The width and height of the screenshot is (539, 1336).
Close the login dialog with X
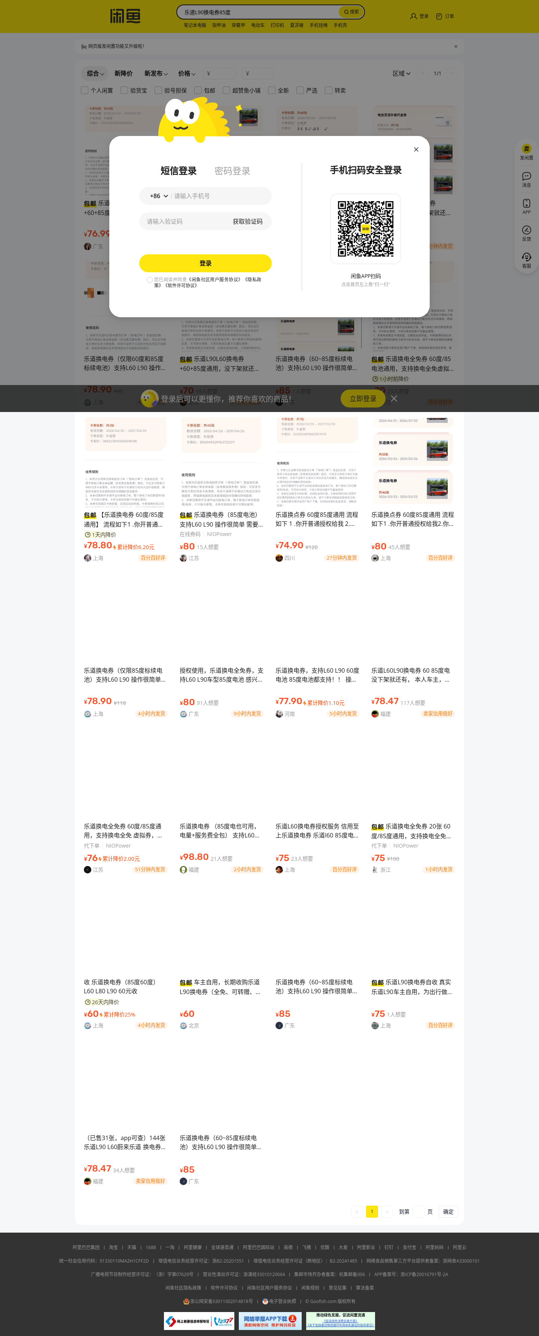416,149
